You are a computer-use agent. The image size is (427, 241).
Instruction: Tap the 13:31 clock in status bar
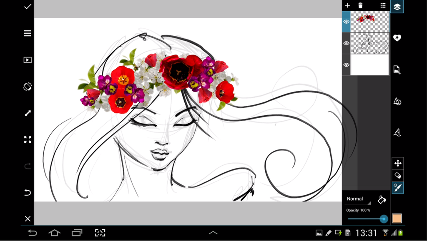[366, 233]
